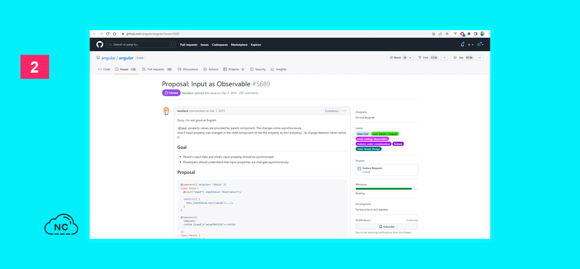Fork the repository with Fork 23.5k
The image size is (580, 269).
pos(428,58)
